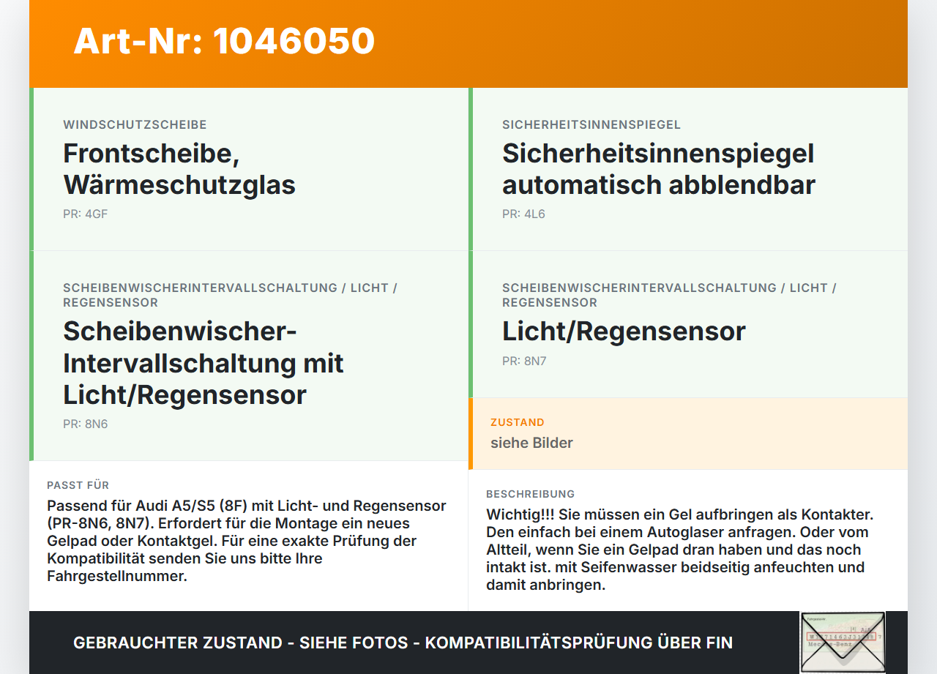Open the Sicherheitsinnenspiegel automatisch abblendbar card

688,169
